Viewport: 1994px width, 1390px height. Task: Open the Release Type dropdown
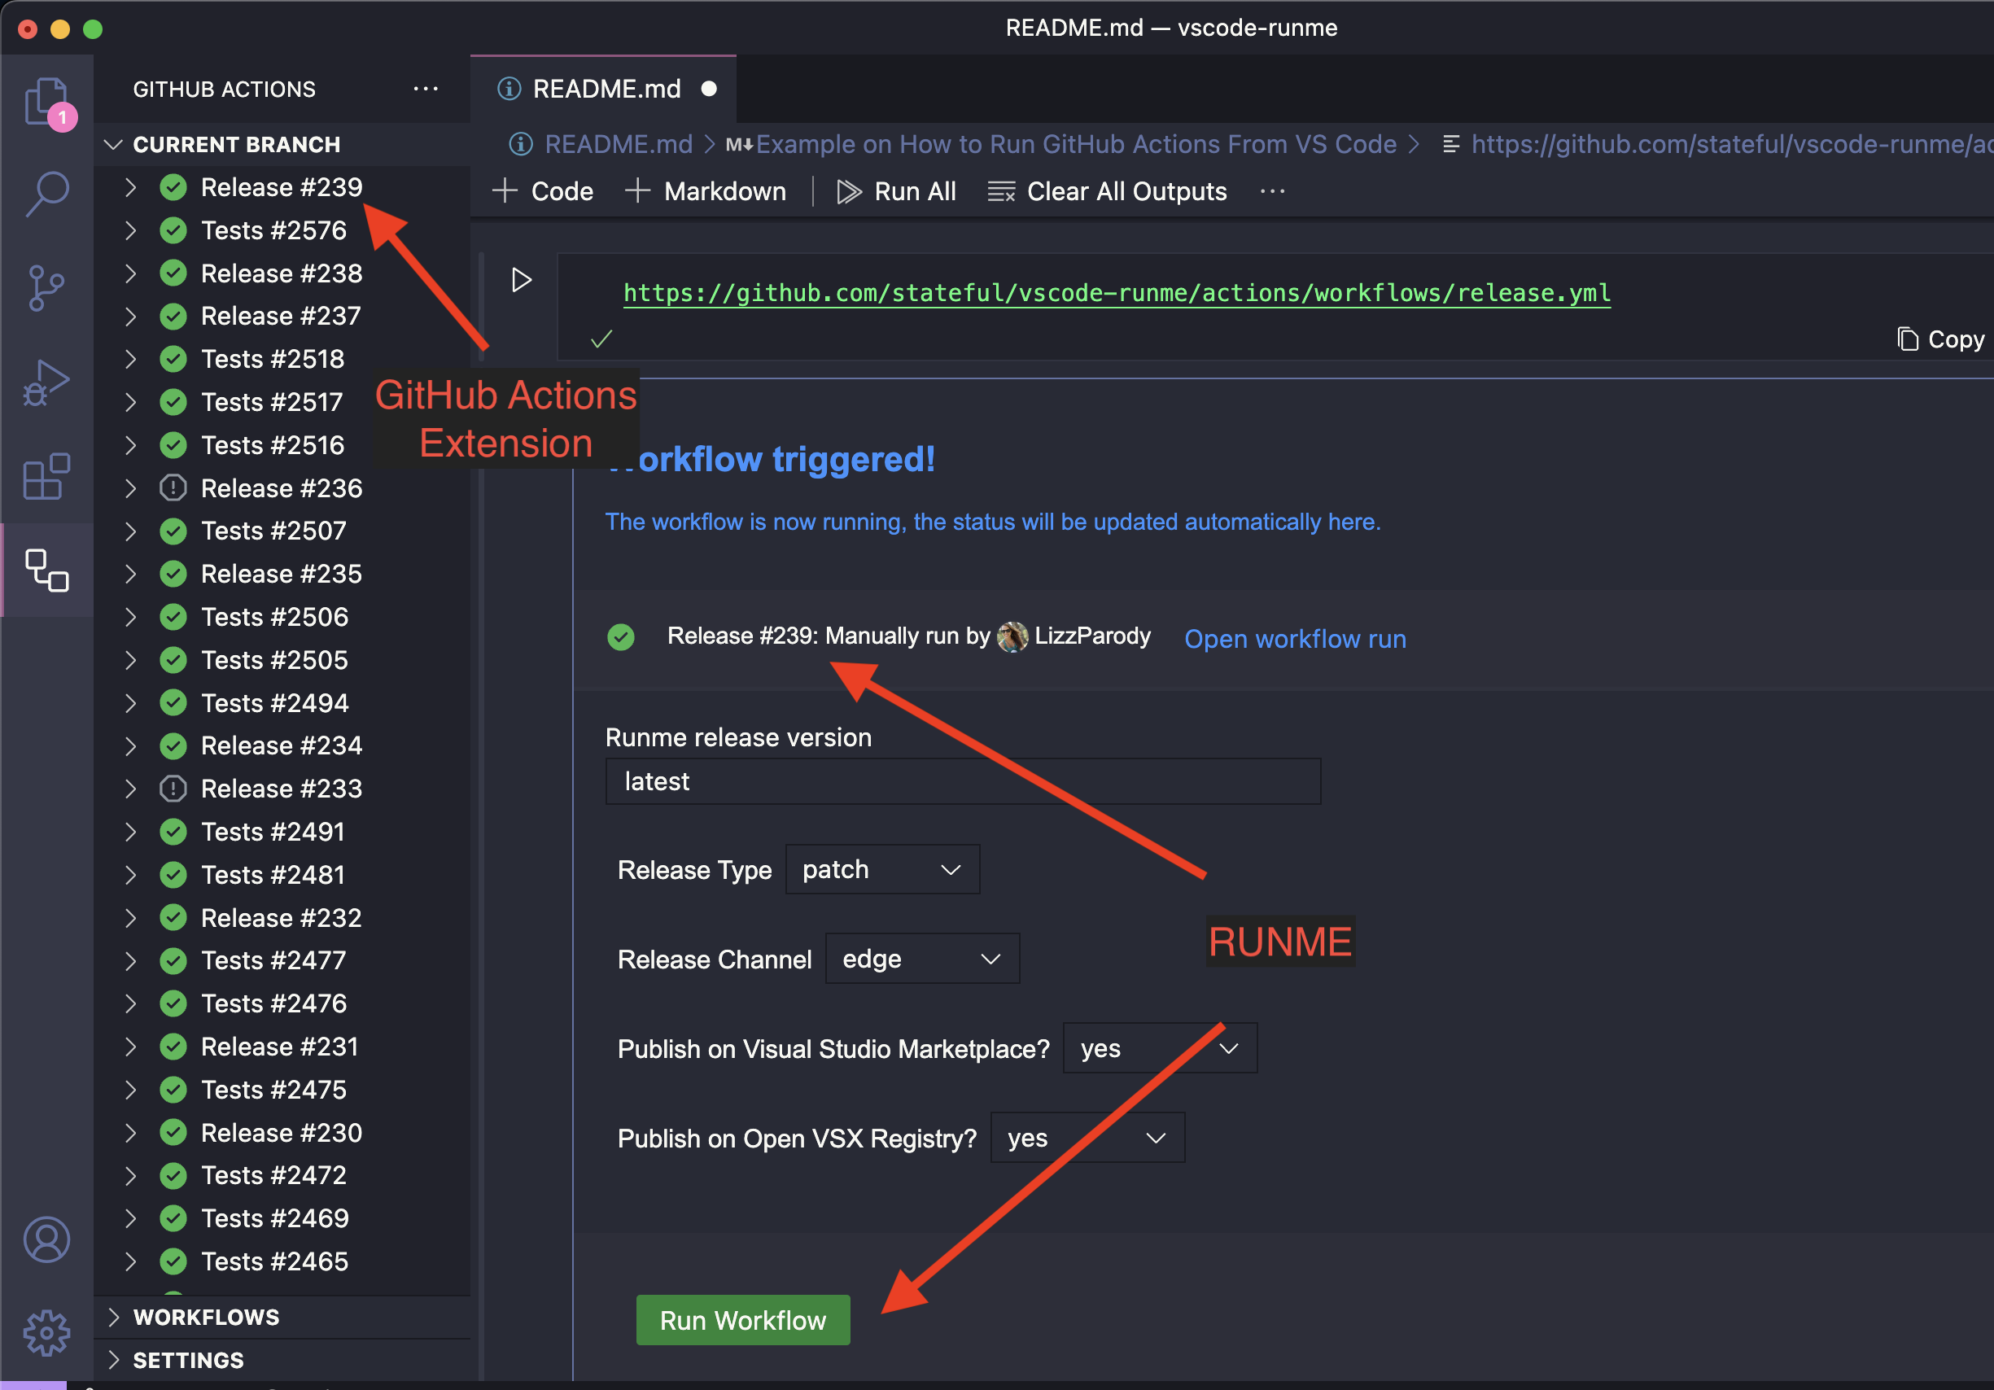click(882, 869)
